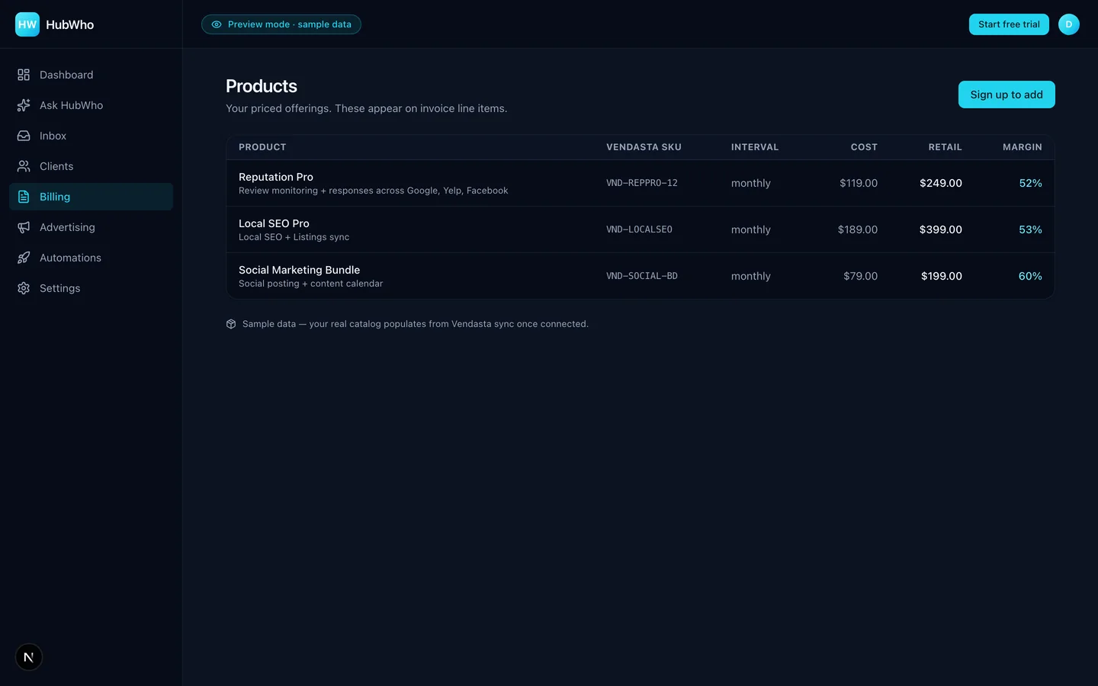Image resolution: width=1098 pixels, height=686 pixels.
Task: Click SKU VND-SOCIAL-BD
Action: (642, 276)
